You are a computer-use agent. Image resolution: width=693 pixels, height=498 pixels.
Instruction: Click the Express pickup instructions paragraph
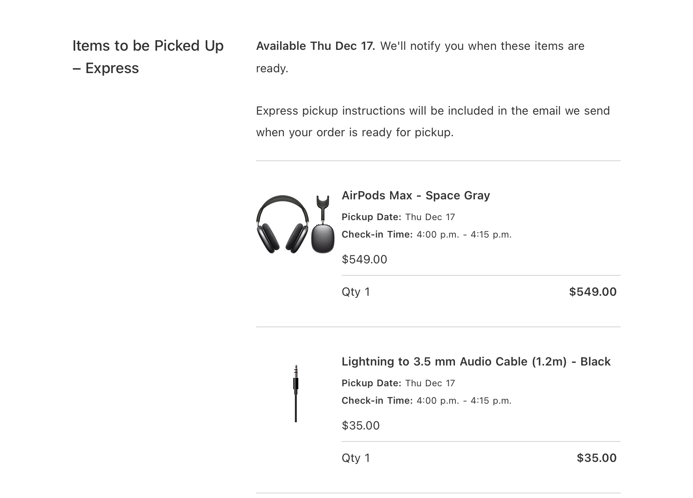pos(433,121)
